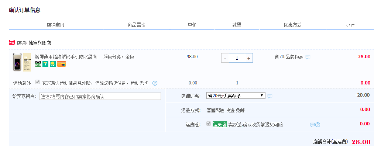Click the shop total ¥8.00

click(x=361, y=142)
